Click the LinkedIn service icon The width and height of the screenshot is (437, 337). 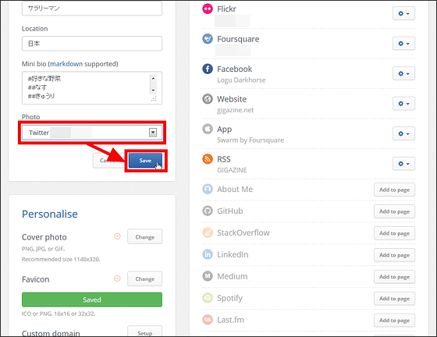pyautogui.click(x=208, y=254)
